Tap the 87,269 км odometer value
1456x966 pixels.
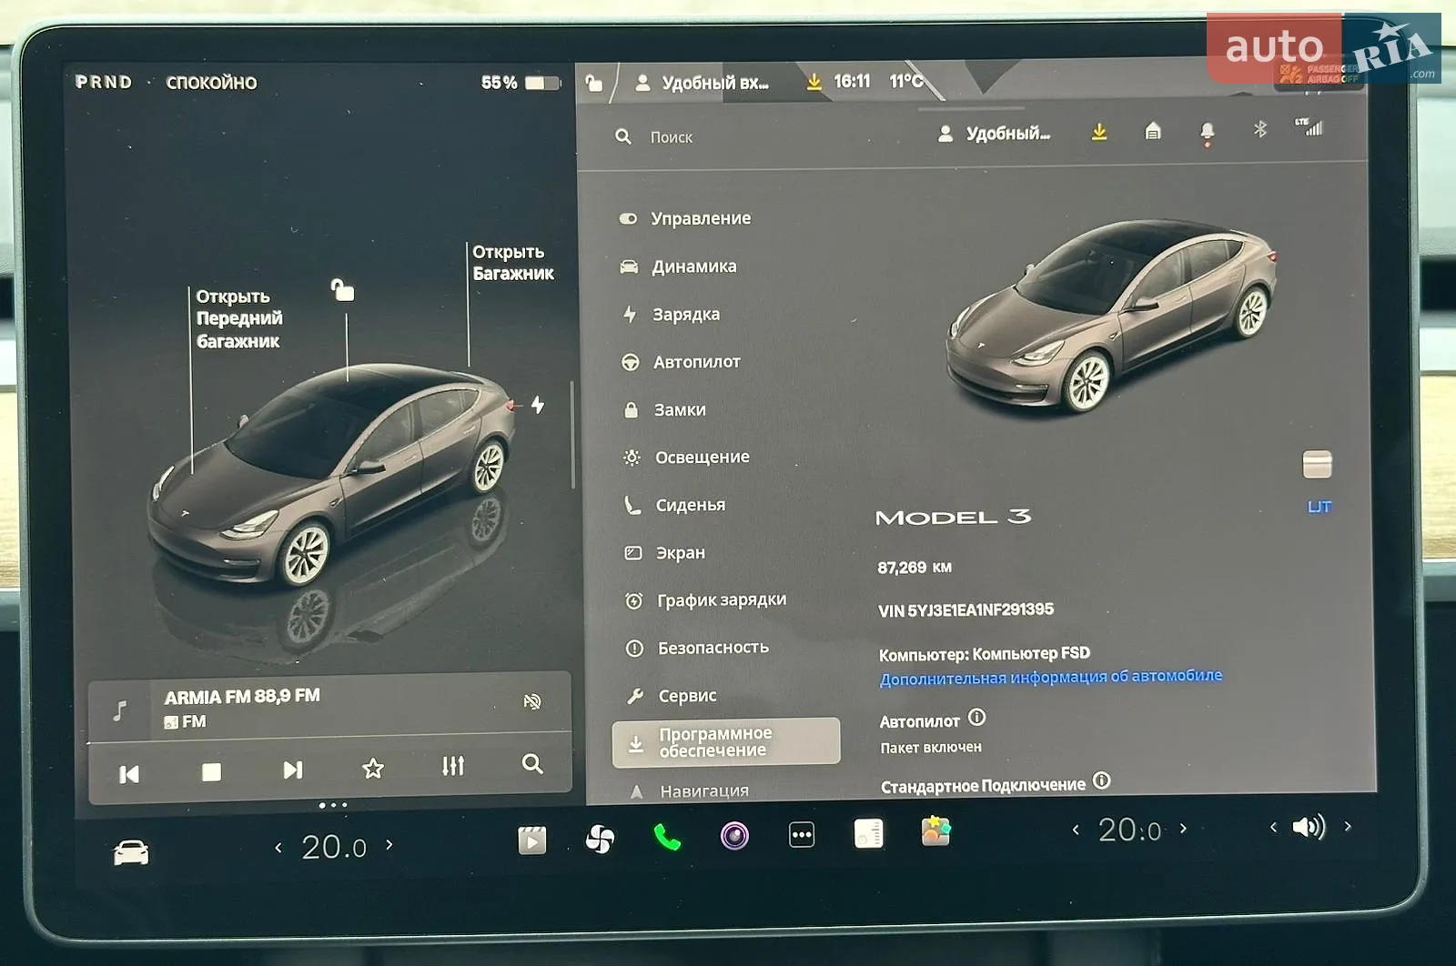915,567
